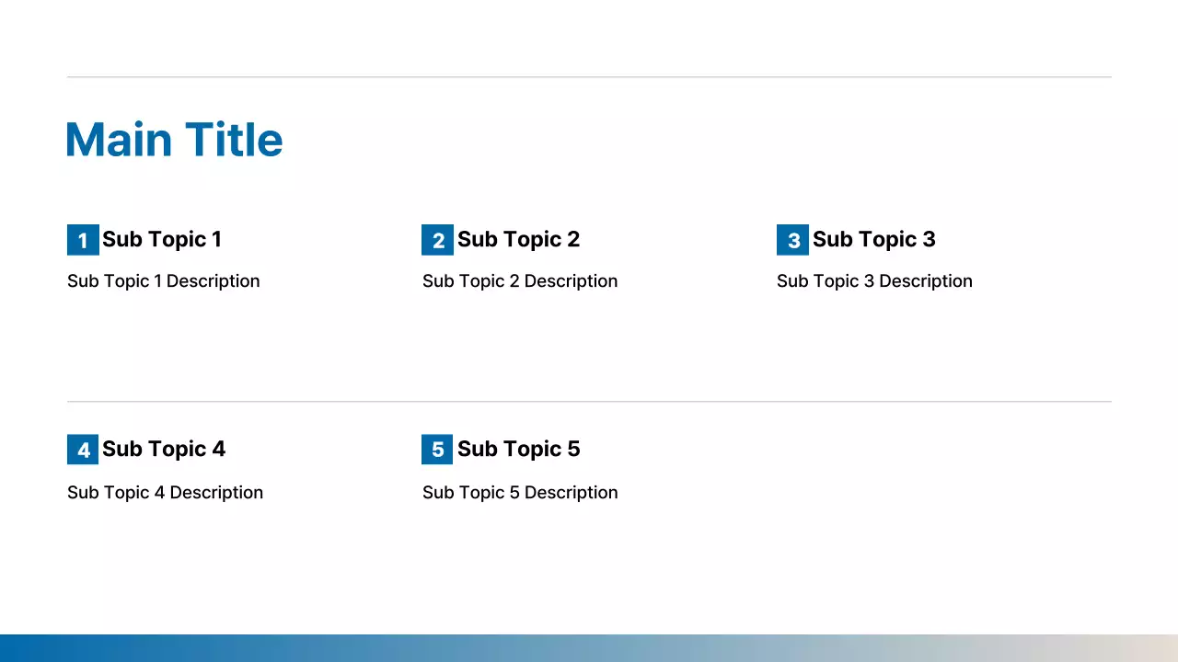The image size is (1178, 662).
Task: Select the number 4 badge icon
Action: coord(83,450)
